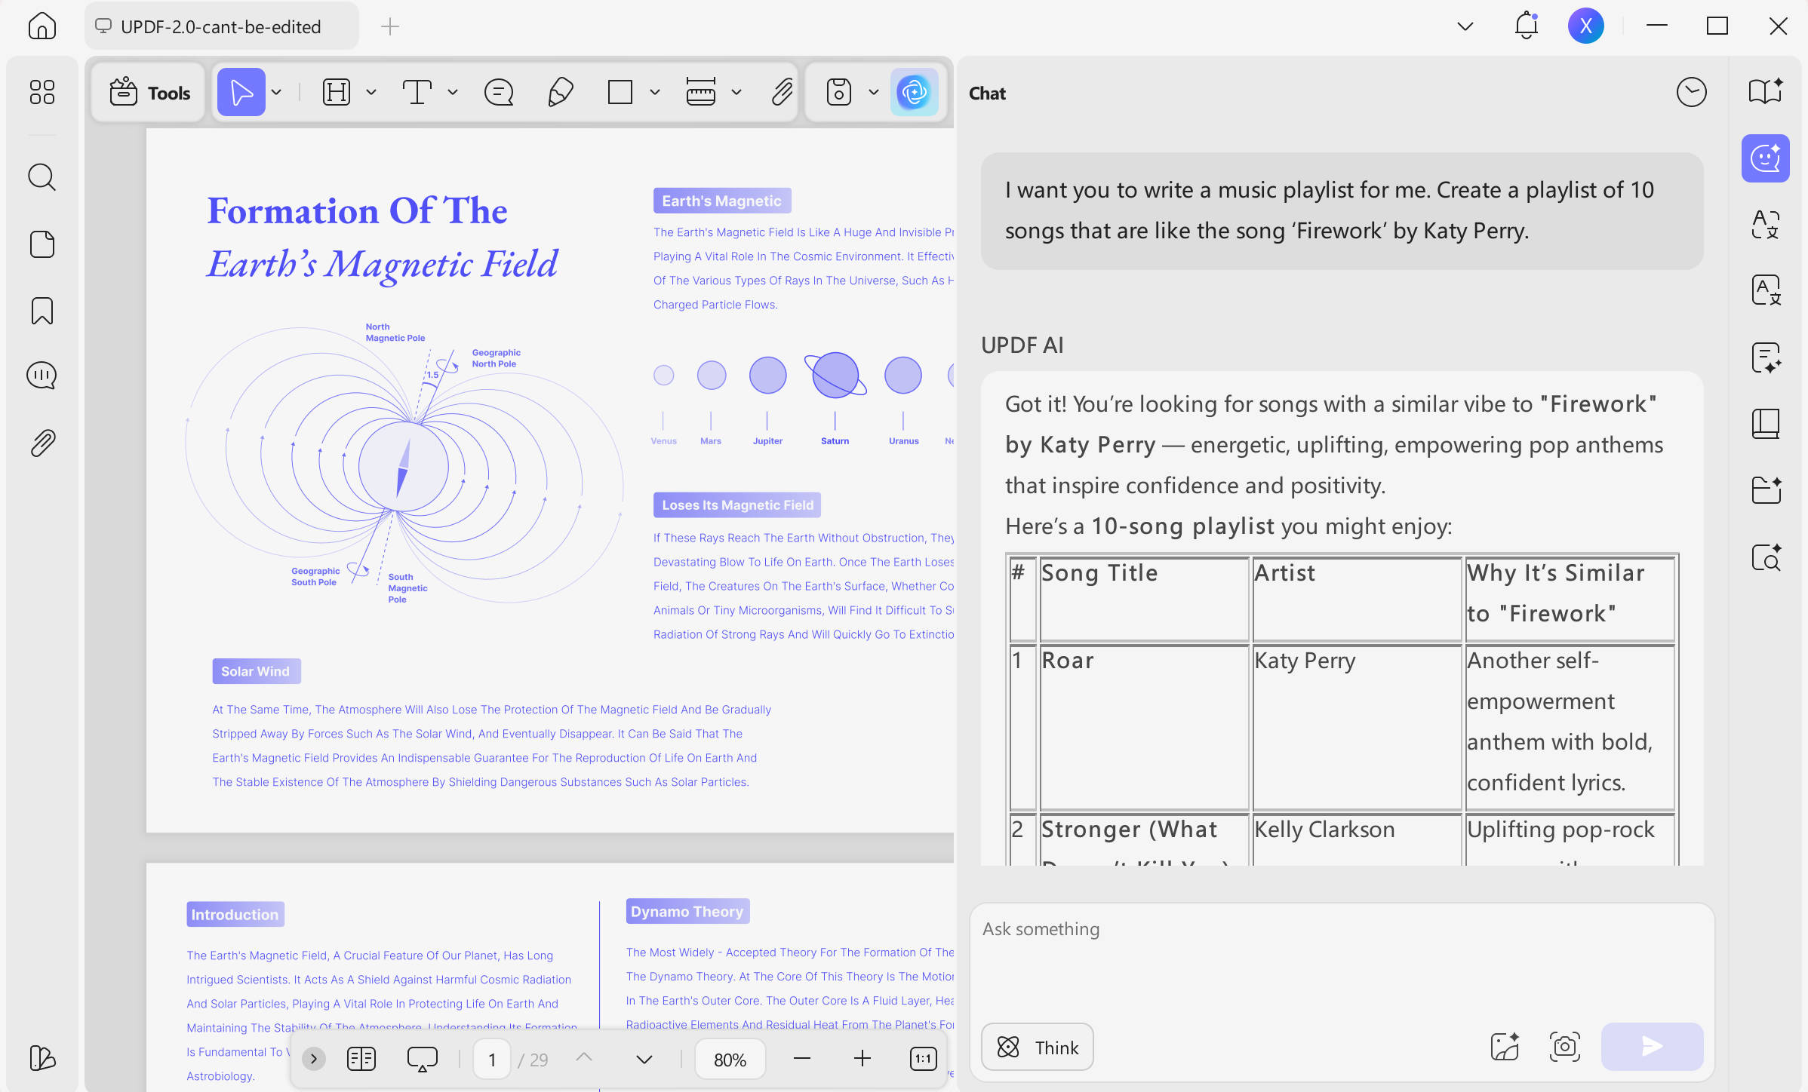Viewport: 1808px width, 1092px height.
Task: Click the save document icon
Action: [x=839, y=93]
